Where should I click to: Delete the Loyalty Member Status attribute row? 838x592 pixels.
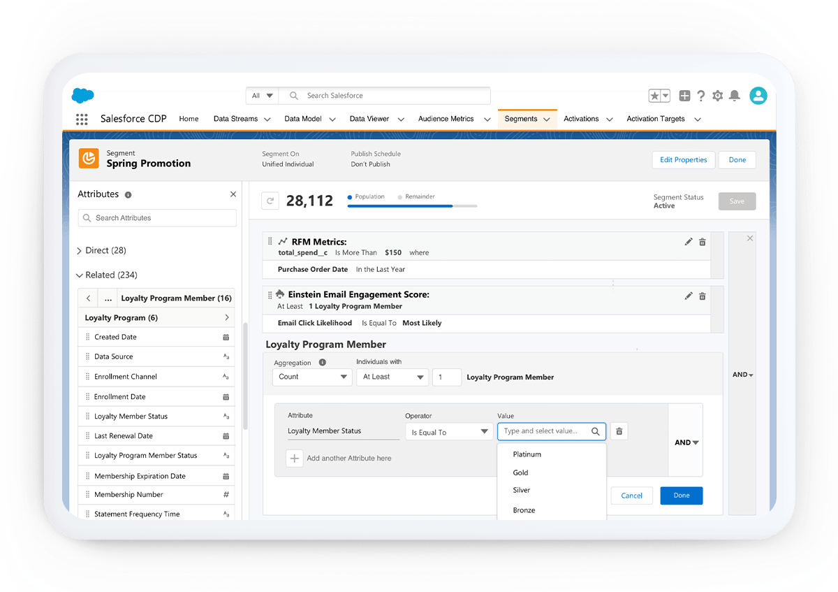coord(619,432)
